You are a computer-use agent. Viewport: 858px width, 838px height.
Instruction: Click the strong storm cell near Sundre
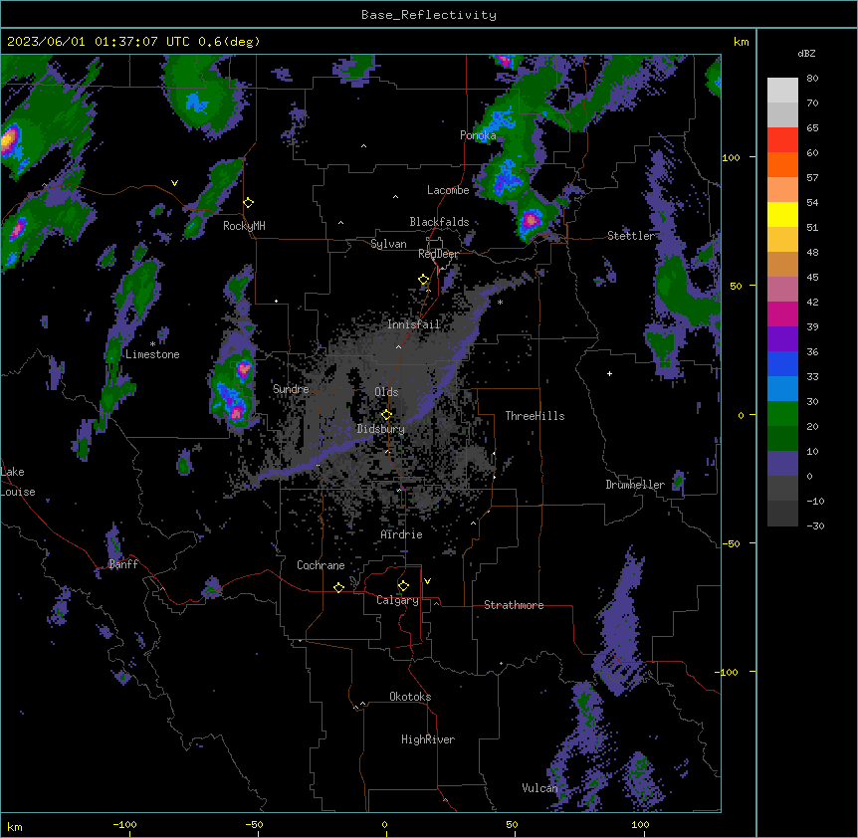(234, 392)
